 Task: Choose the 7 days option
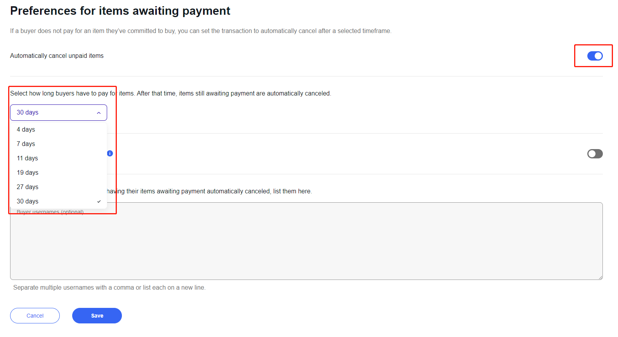(x=26, y=144)
